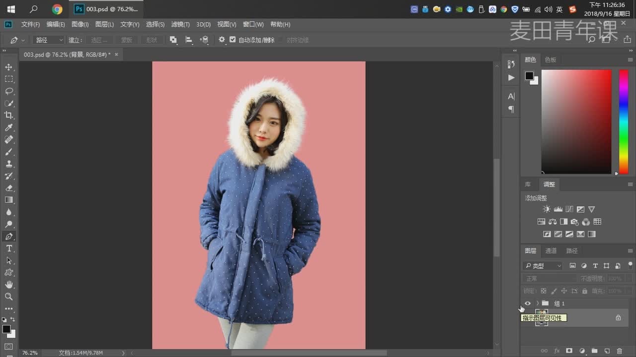Expand the 组 1 group

(x=537, y=303)
